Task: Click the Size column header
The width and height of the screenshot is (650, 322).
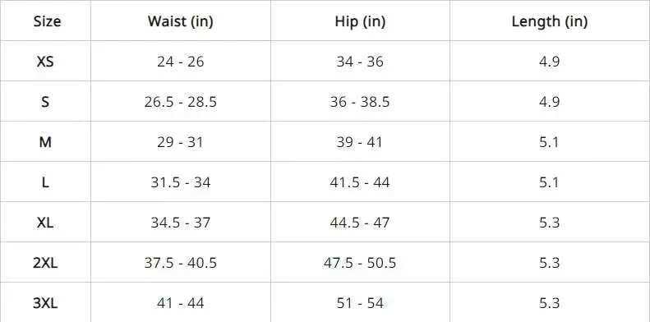Action: pos(47,21)
